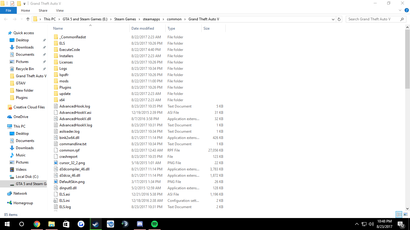Click the Forward navigation arrow

click(14, 19)
